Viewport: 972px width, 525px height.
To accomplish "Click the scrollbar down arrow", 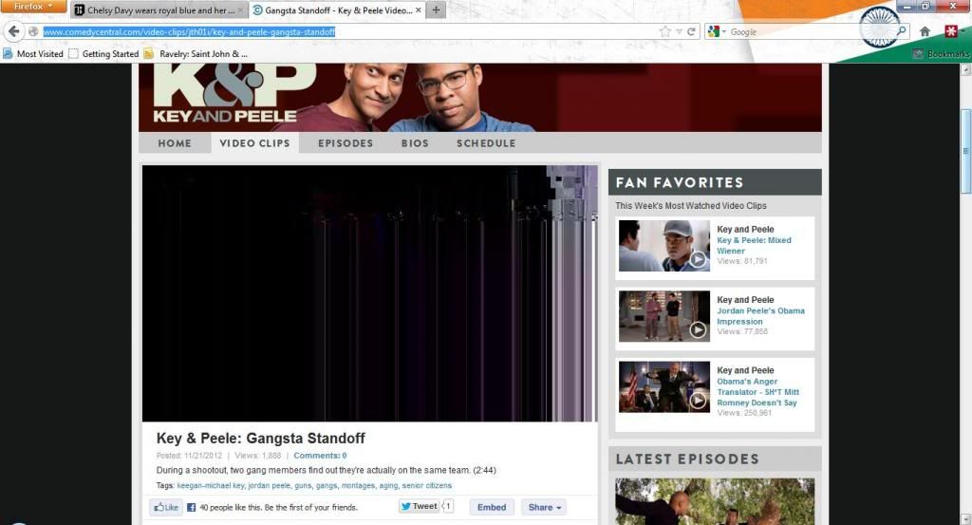I will 965,518.
